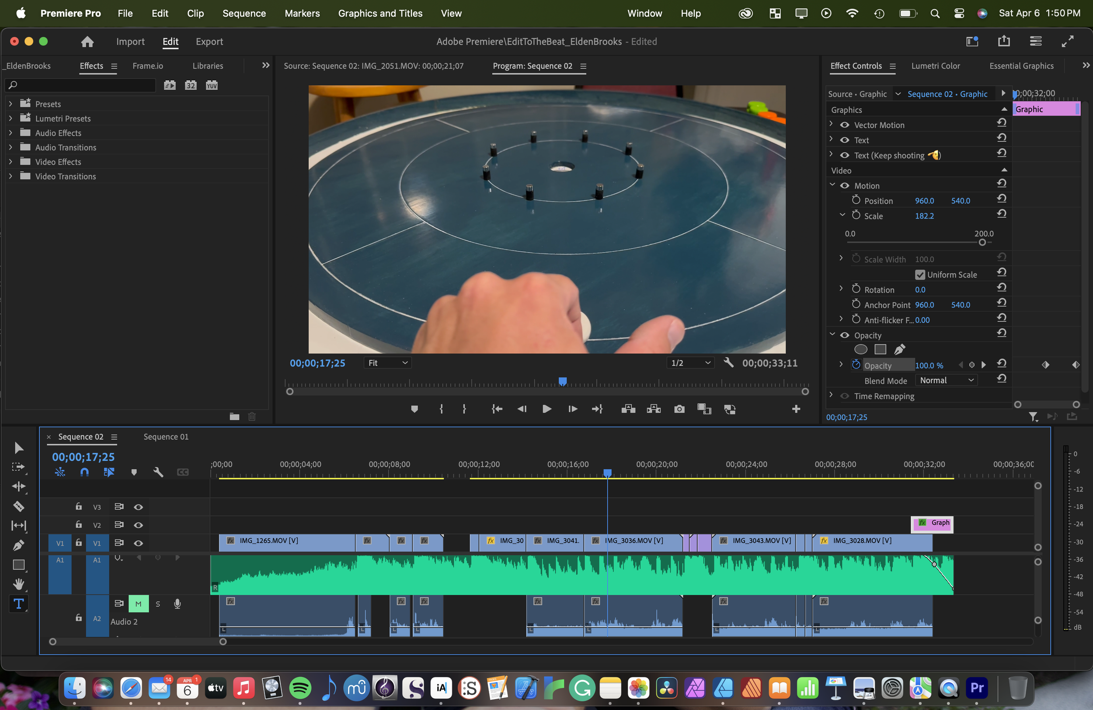Switch to the Lumetri Color tab
This screenshot has width=1093, height=710.
point(935,66)
